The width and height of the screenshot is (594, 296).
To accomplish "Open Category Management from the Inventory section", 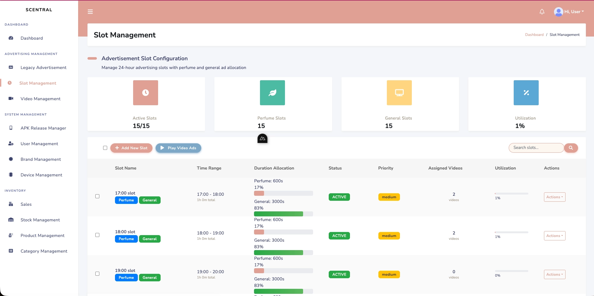I will [x=44, y=251].
